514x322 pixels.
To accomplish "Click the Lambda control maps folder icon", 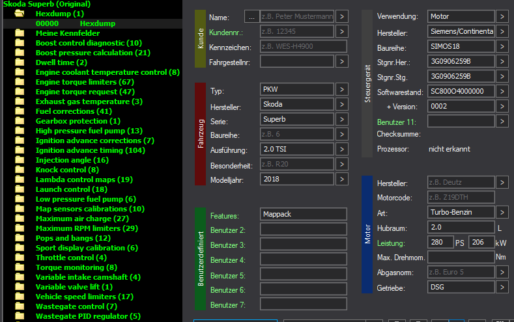I will 20,180.
